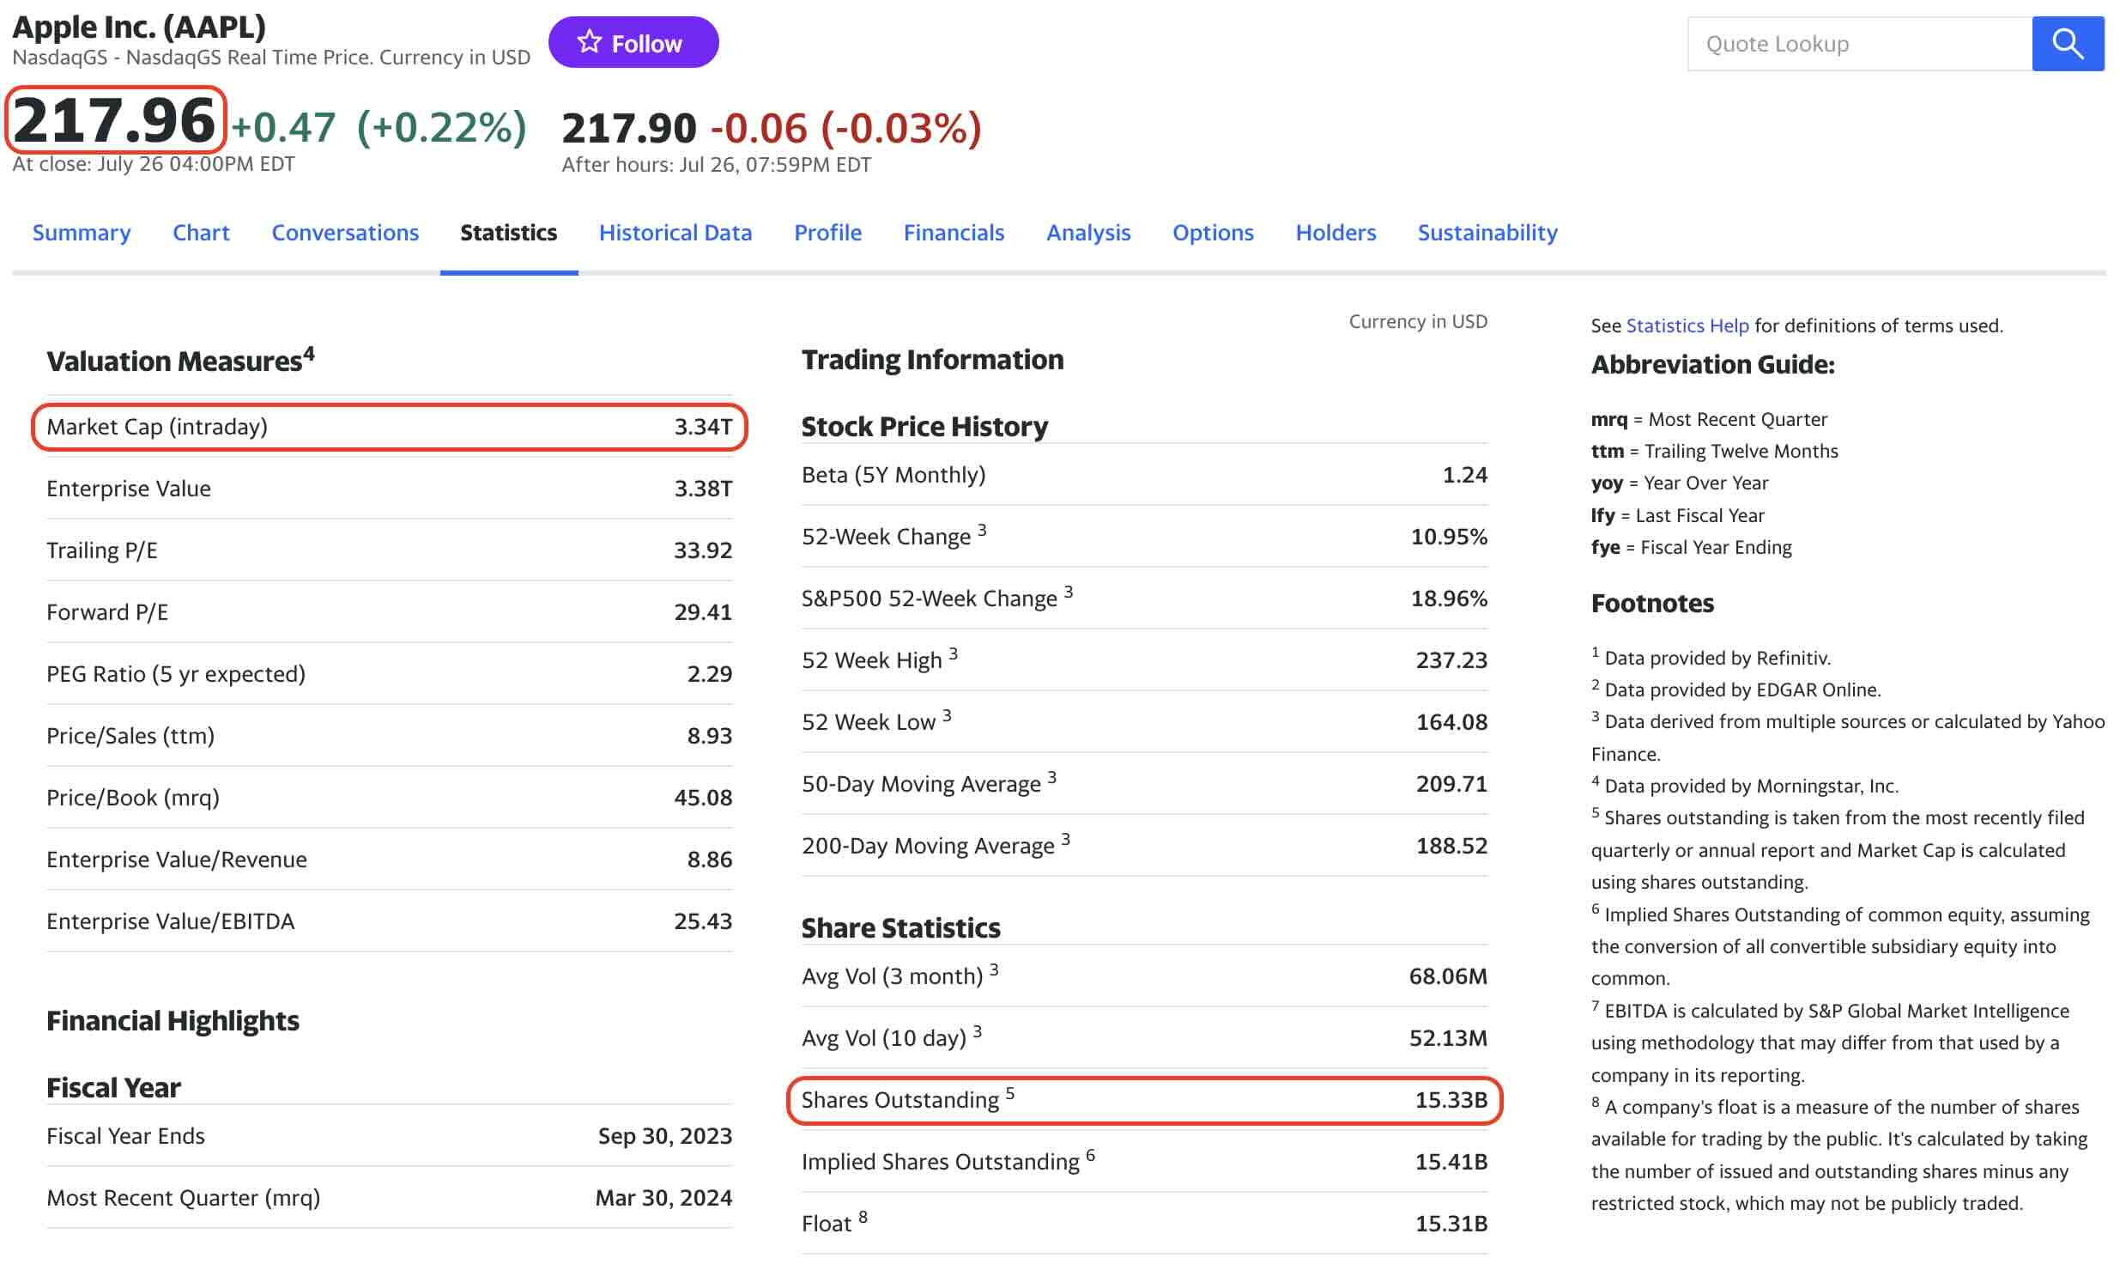Screen dimensions: 2120x1264
Task: Click the Trading Information heading
Action: 932,360
